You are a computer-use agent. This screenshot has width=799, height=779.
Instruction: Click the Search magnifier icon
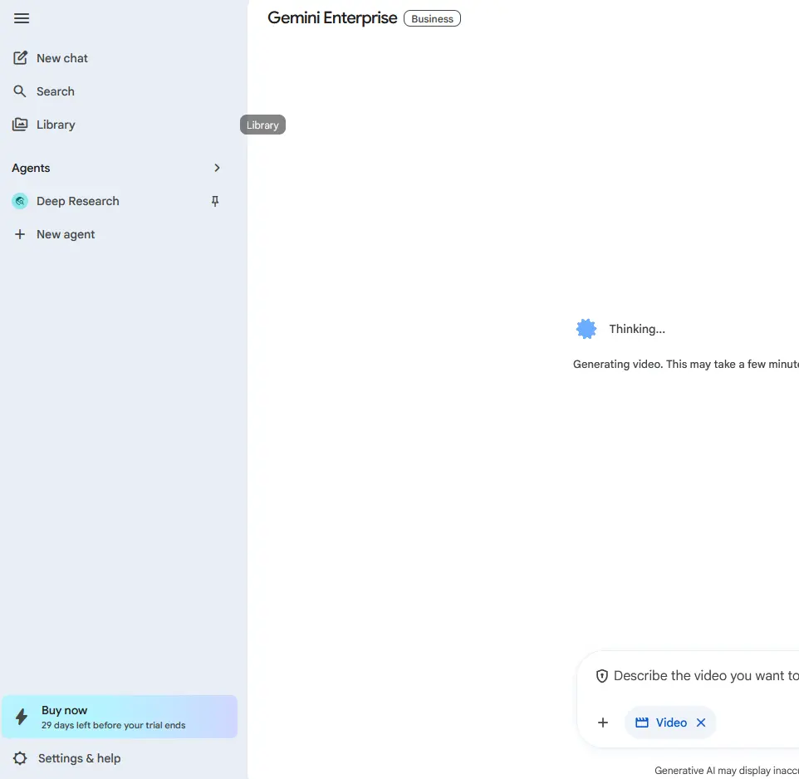[19, 91]
